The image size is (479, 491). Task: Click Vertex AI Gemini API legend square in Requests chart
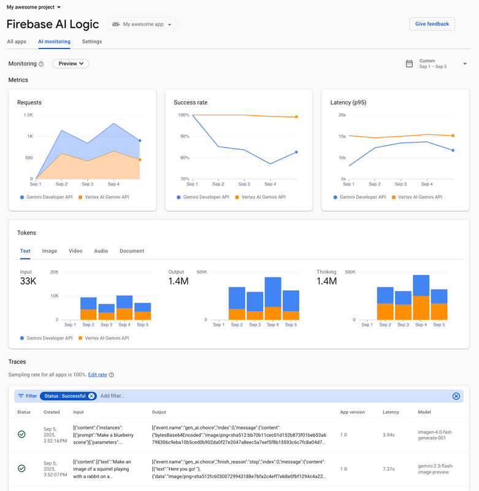[80, 197]
